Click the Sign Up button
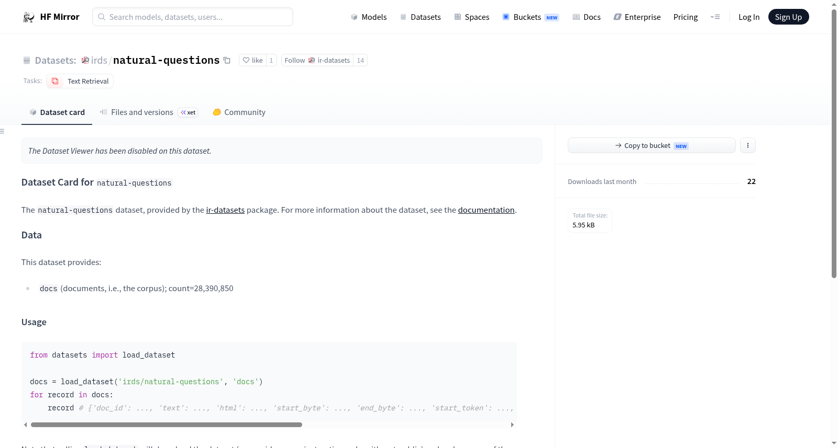 pos(788,17)
